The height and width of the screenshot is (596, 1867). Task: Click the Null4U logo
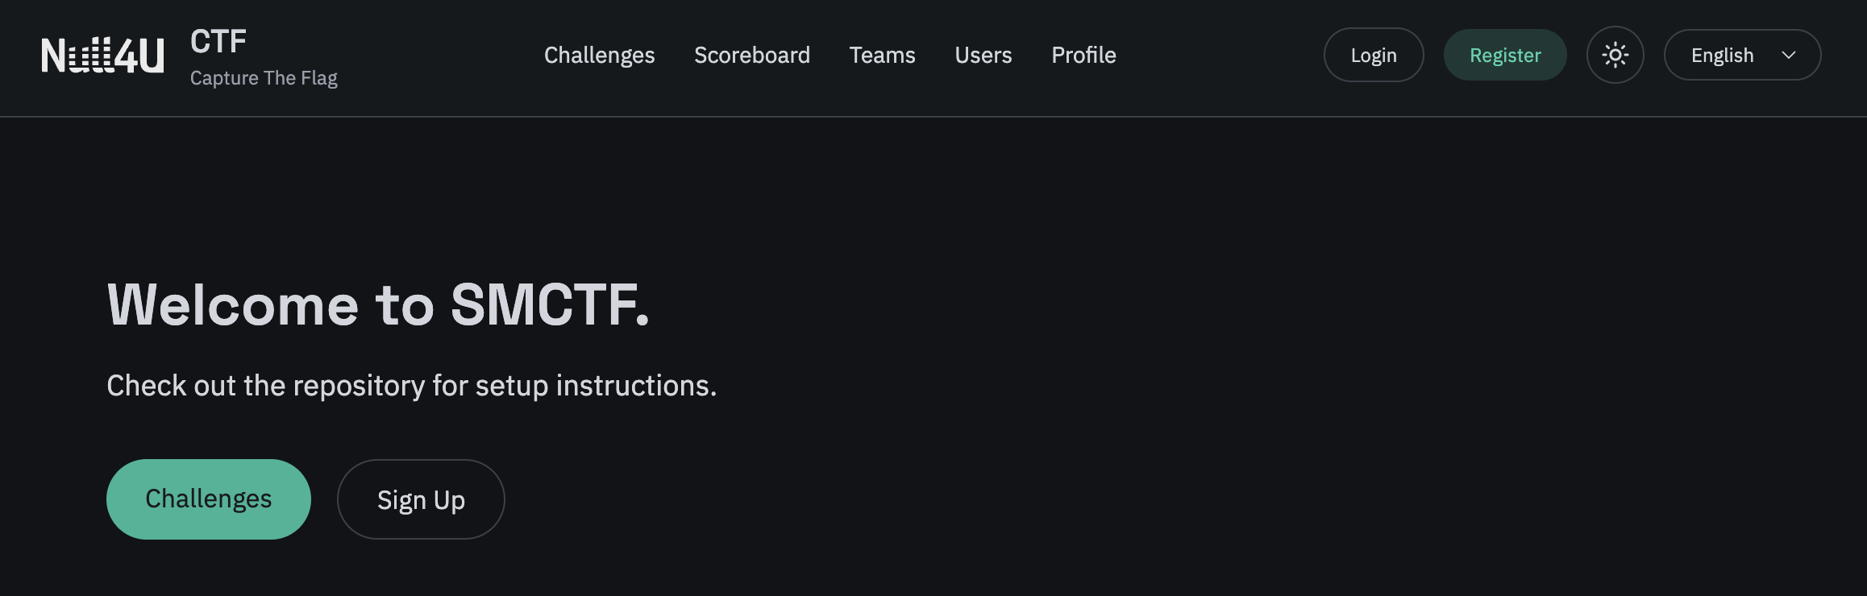point(102,55)
